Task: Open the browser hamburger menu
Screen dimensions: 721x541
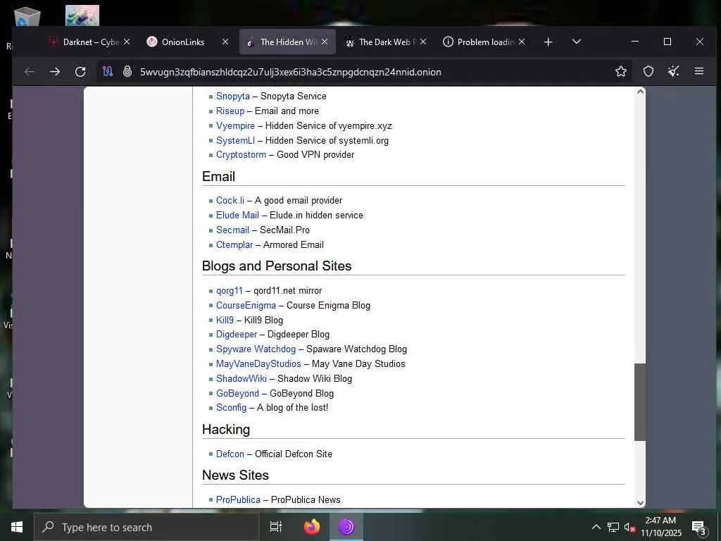Action: [x=699, y=71]
